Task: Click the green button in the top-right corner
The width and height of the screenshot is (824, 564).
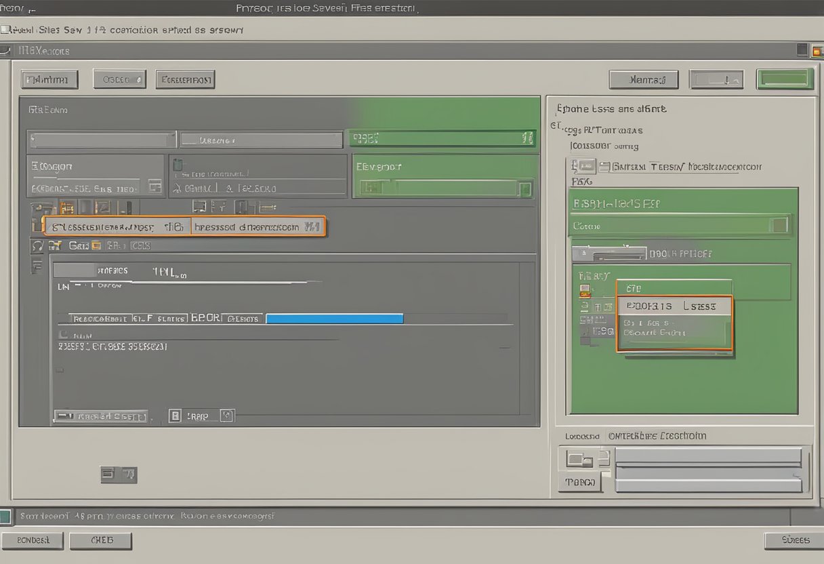Action: pyautogui.click(x=785, y=79)
